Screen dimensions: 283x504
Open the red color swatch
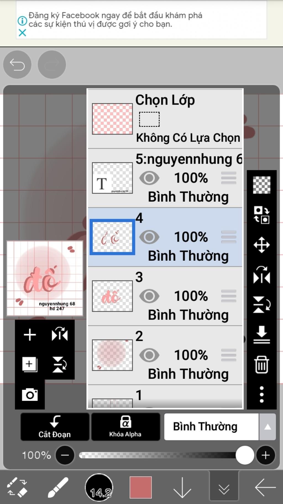[x=141, y=487]
